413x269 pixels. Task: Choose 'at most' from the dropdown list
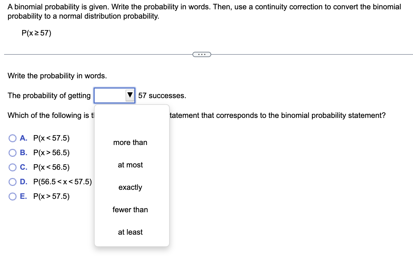click(130, 165)
